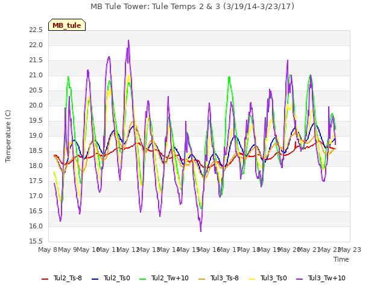The height and width of the screenshot is (290, 386).
Task: Click the purple minimum below 16.0 near May 15
Action: coord(201,231)
